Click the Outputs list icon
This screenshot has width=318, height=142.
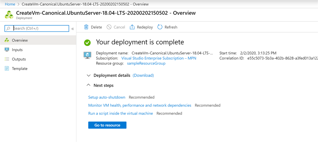(x=7, y=59)
